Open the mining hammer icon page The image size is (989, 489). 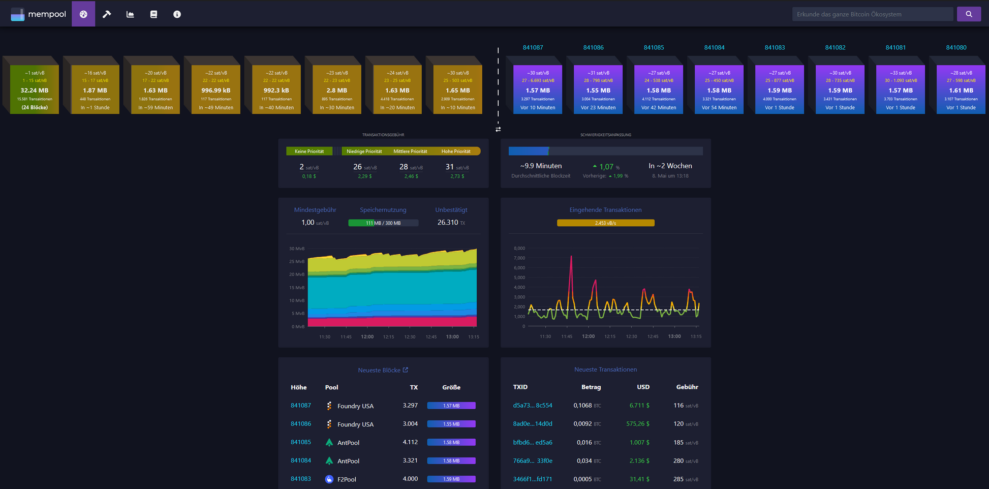point(107,14)
